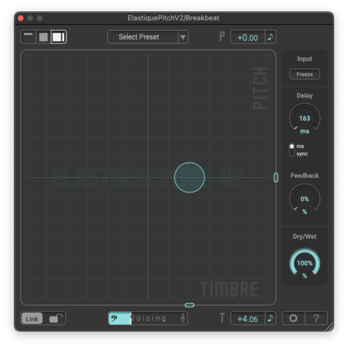Click the note icon beside the timbre value
The height and width of the screenshot is (348, 348).
click(271, 318)
